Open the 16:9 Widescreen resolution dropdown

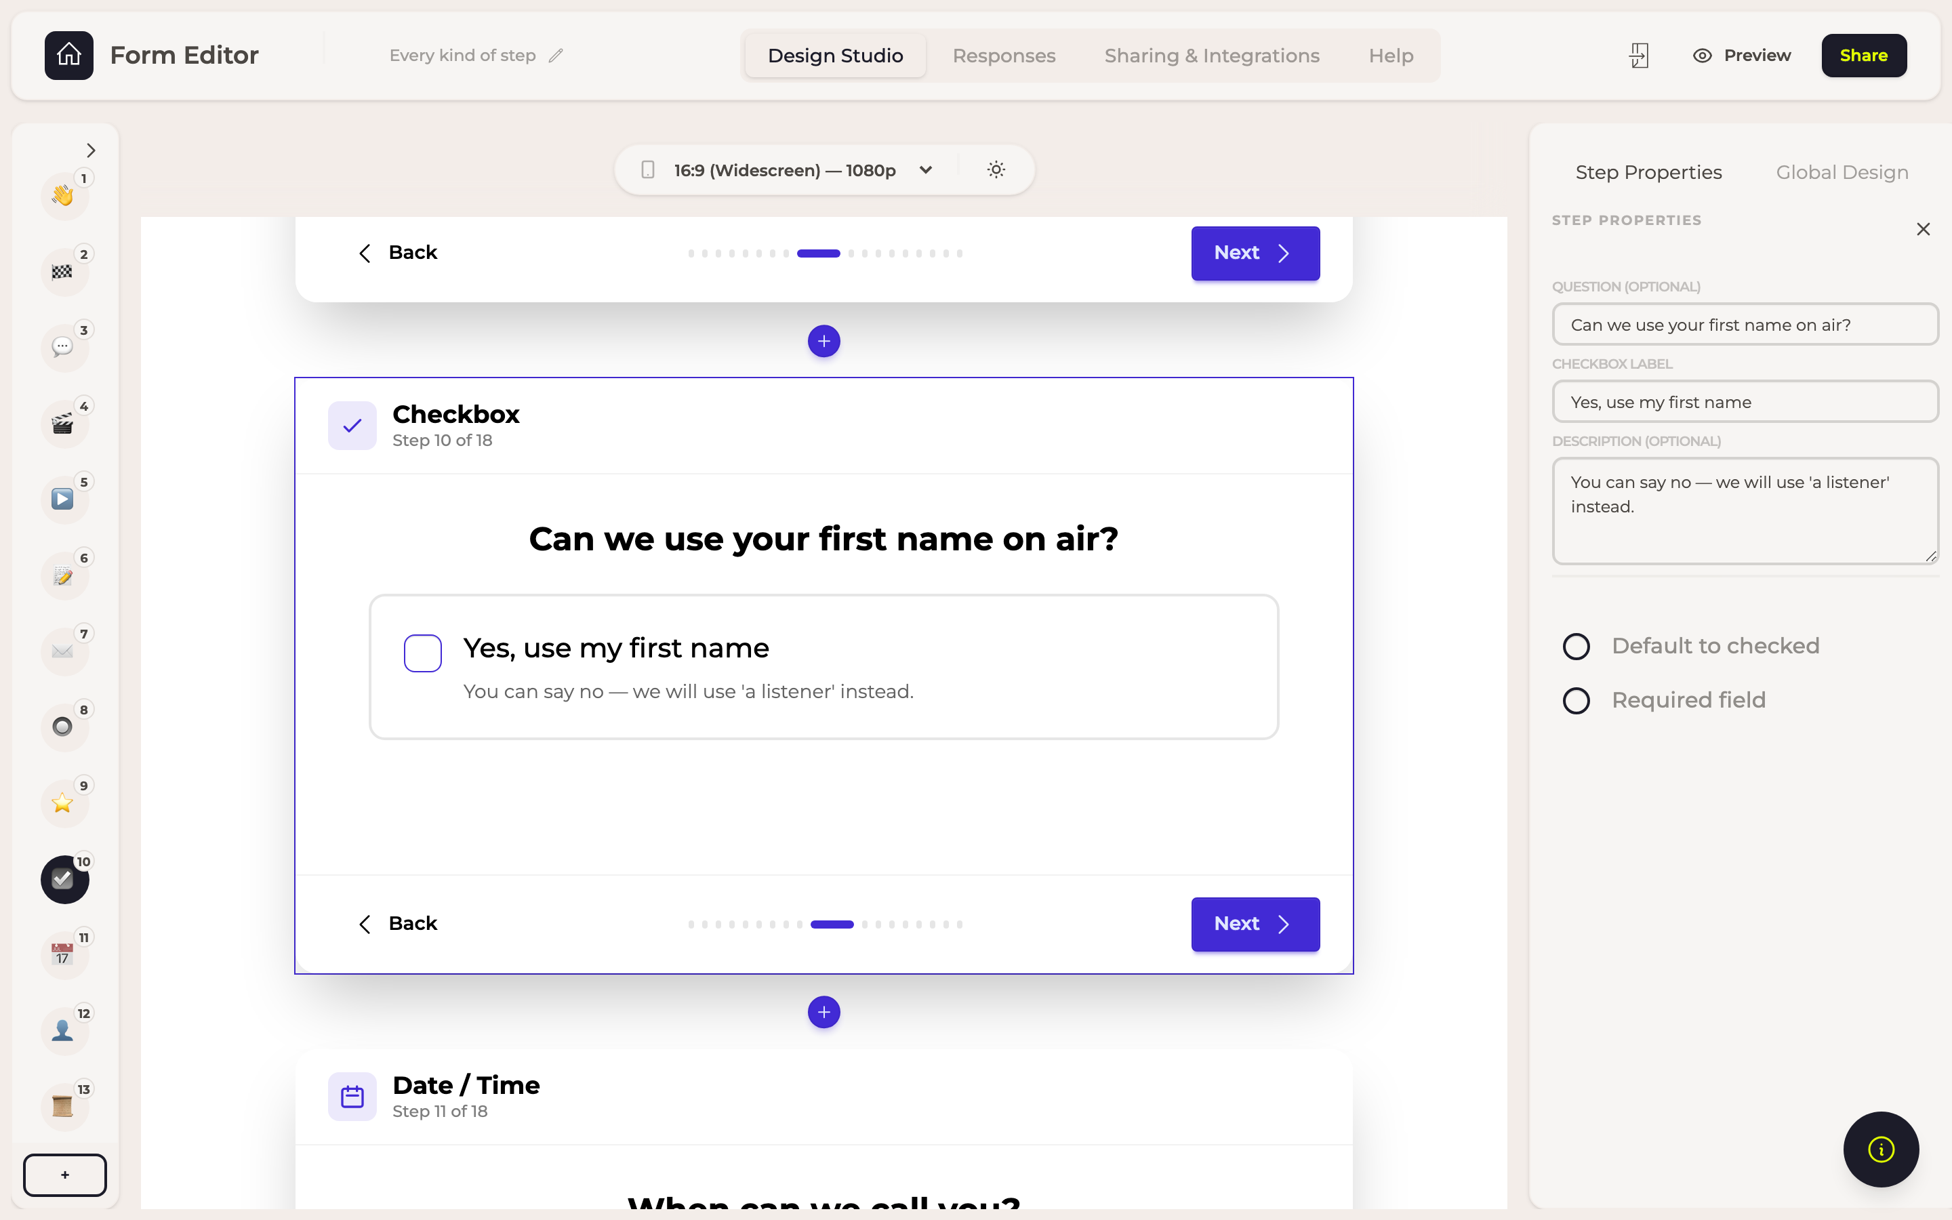805,169
